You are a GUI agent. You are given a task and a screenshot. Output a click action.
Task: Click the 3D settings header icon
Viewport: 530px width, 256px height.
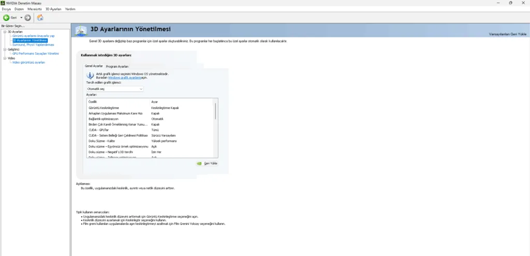(81, 31)
